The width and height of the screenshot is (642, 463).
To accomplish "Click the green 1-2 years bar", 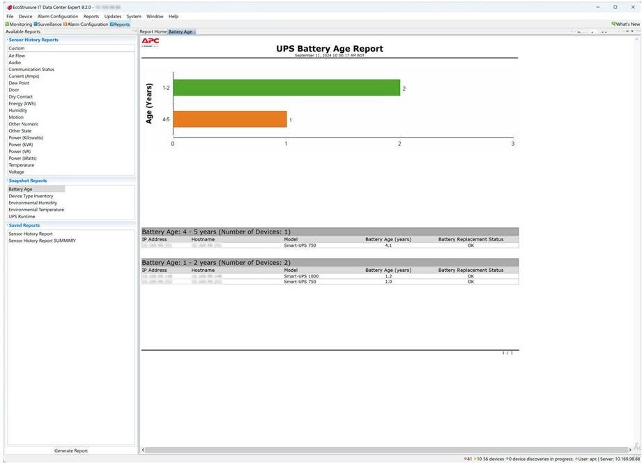I will [286, 88].
